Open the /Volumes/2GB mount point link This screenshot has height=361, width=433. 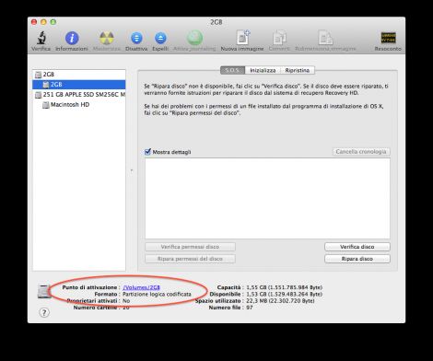coord(141,287)
